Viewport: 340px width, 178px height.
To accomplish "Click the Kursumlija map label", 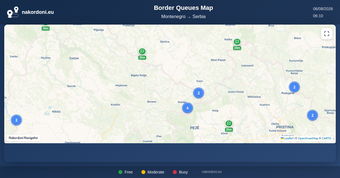I will 296,61.
